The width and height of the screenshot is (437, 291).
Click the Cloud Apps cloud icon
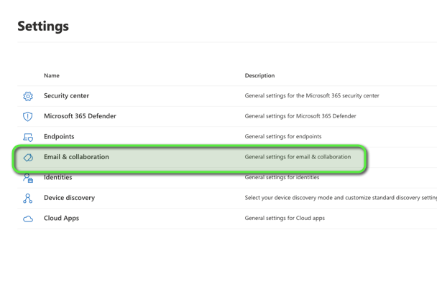tap(28, 219)
